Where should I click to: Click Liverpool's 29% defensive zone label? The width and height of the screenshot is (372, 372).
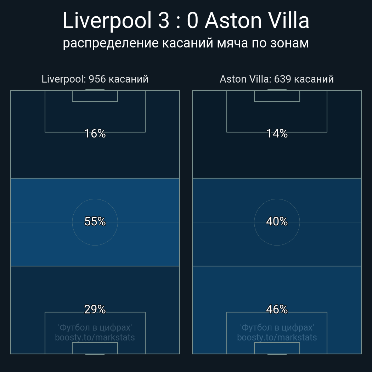click(x=95, y=309)
